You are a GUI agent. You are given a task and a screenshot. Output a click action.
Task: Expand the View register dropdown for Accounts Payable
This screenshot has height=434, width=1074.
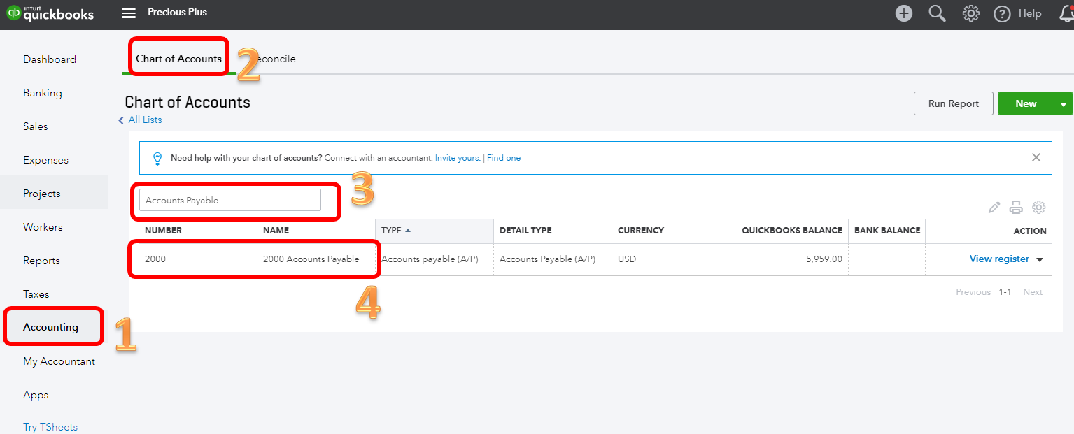[x=1040, y=259]
